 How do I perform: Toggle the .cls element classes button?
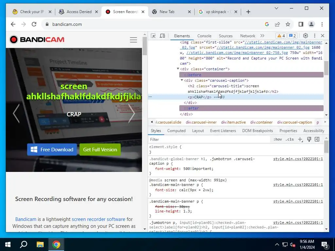[x=290, y=139]
